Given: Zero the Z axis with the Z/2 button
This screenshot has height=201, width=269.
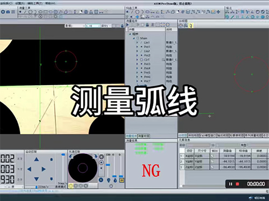Looking at the screenshot, I should pyautogui.click(x=20, y=180).
